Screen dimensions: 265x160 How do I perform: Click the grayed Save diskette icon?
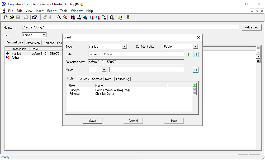tap(18, 17)
